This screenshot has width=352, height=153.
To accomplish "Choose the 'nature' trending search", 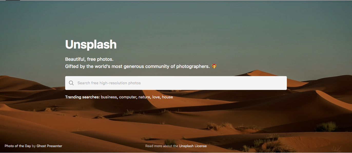I will 144,97.
